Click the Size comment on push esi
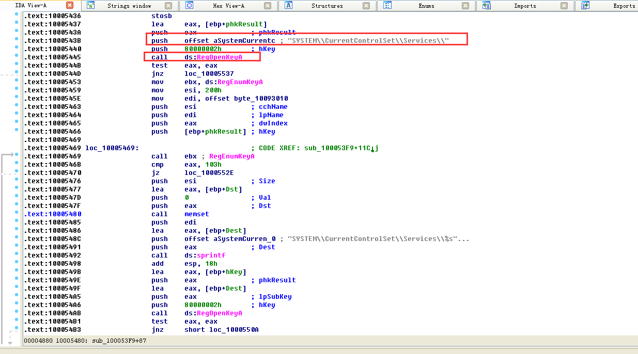 pyautogui.click(x=267, y=181)
